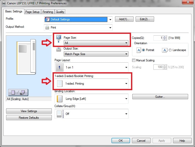This screenshot has width=195, height=147.
Task: Open Help for printing preferences
Action: click(182, 141)
